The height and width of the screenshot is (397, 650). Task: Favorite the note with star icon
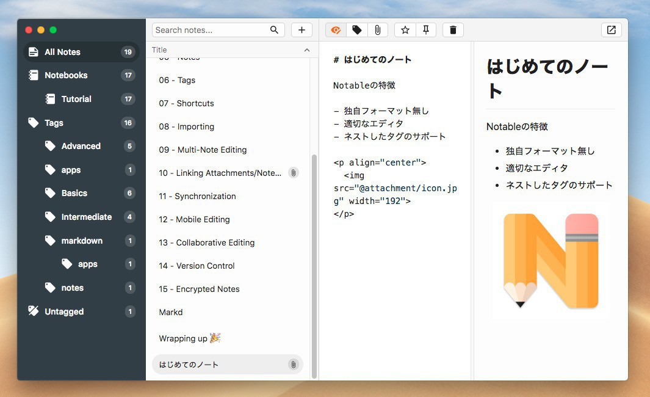click(x=405, y=30)
